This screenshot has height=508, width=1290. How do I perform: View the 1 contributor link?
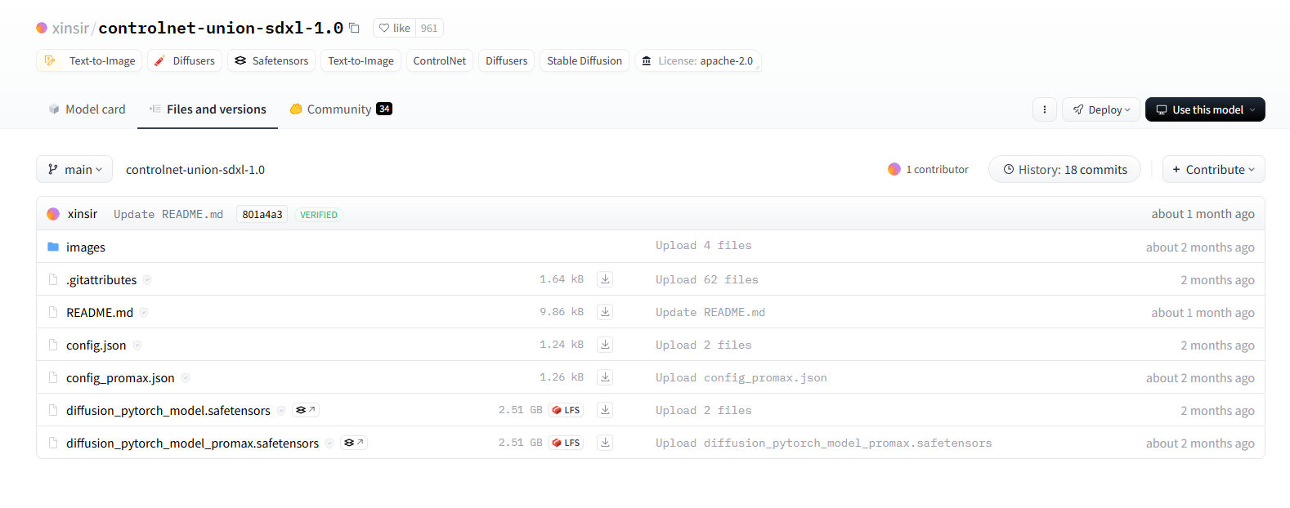[937, 169]
